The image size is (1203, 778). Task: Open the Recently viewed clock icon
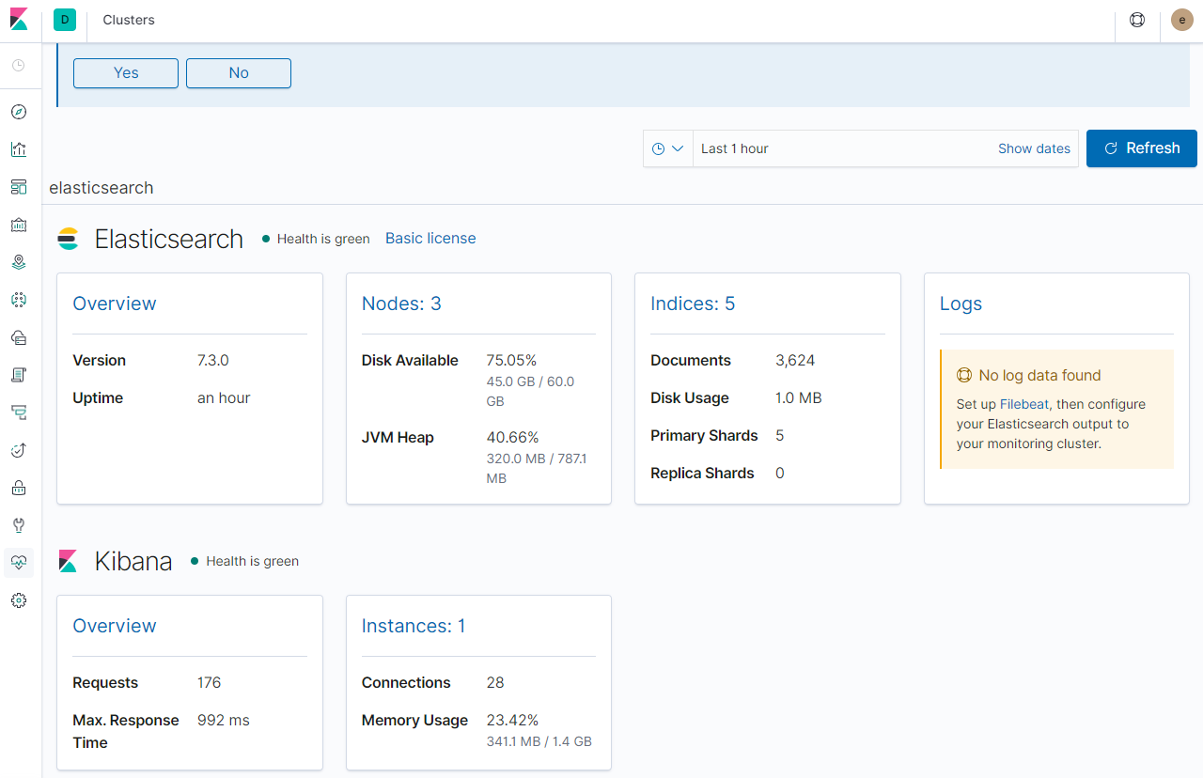(19, 66)
